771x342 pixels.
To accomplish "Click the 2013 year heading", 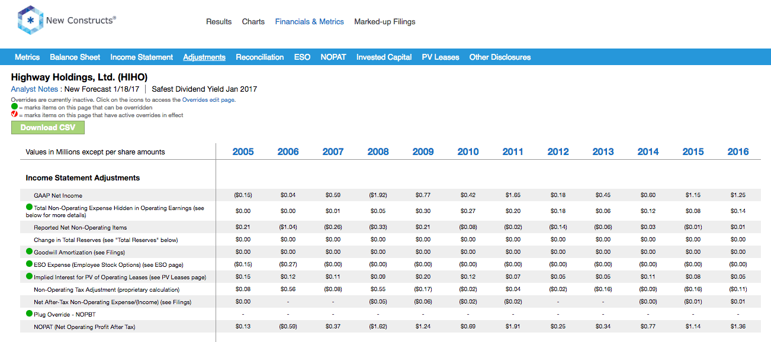I will tap(603, 152).
